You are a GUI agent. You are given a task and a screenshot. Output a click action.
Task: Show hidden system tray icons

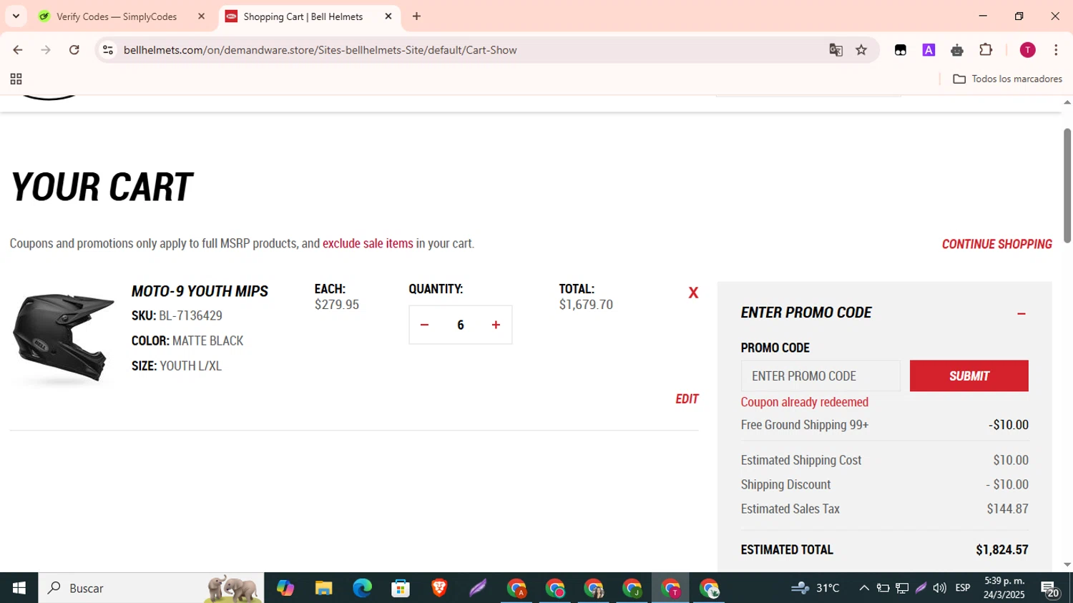click(x=864, y=588)
